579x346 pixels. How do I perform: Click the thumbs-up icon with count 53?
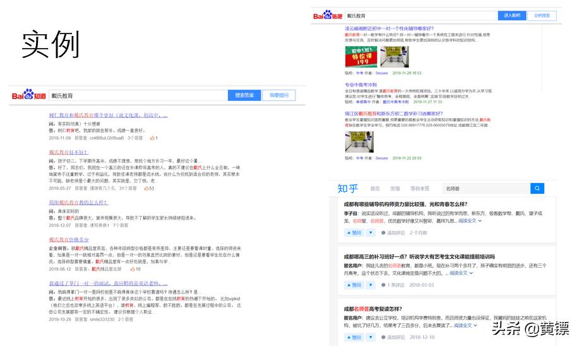click(146, 188)
